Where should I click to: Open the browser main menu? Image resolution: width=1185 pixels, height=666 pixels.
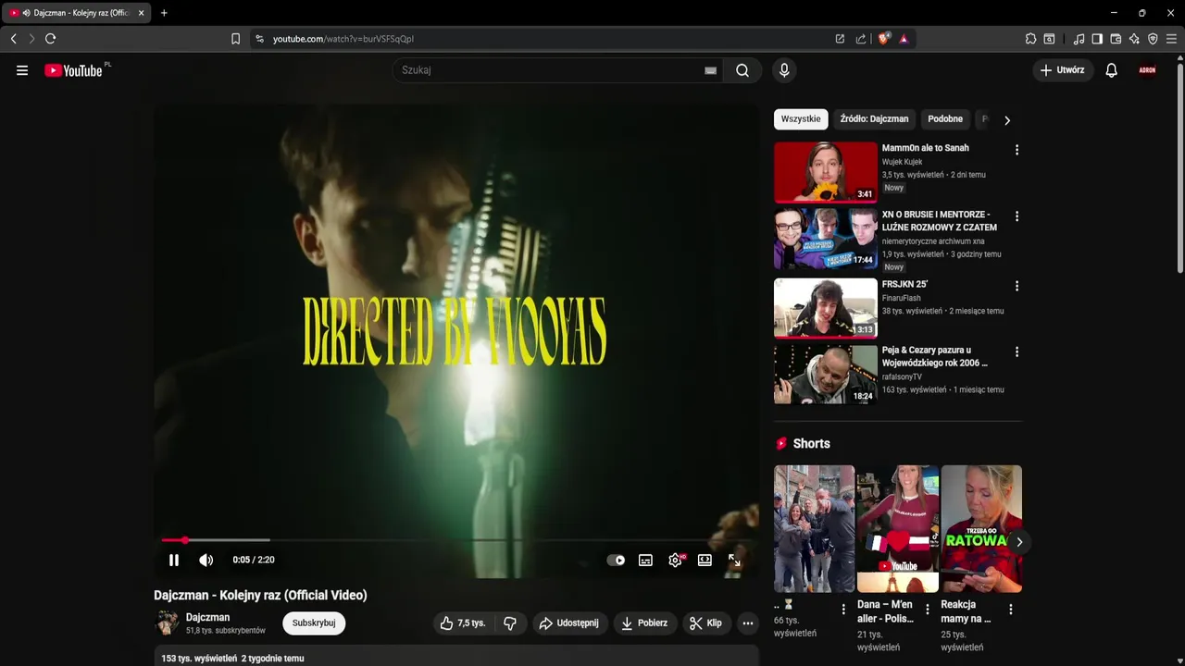pyautogui.click(x=1171, y=39)
